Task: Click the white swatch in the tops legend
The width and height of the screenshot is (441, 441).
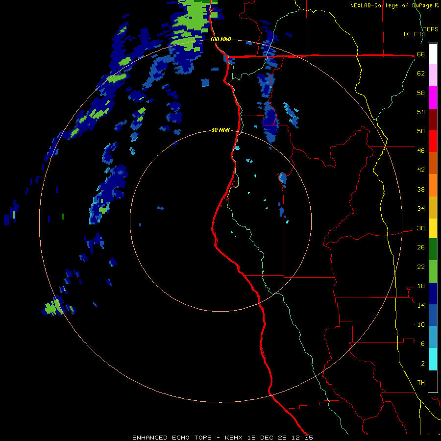Action: 433,54
